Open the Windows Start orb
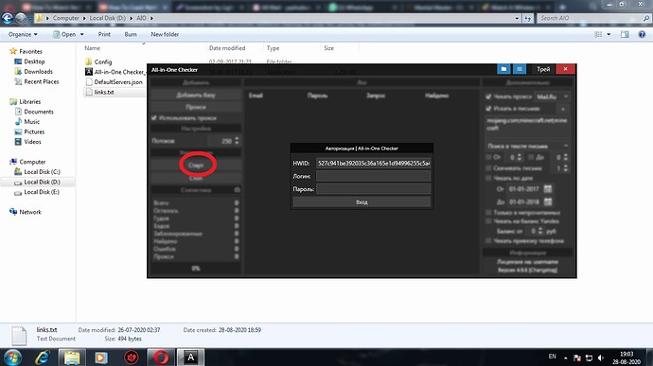653x366 pixels. (x=12, y=357)
